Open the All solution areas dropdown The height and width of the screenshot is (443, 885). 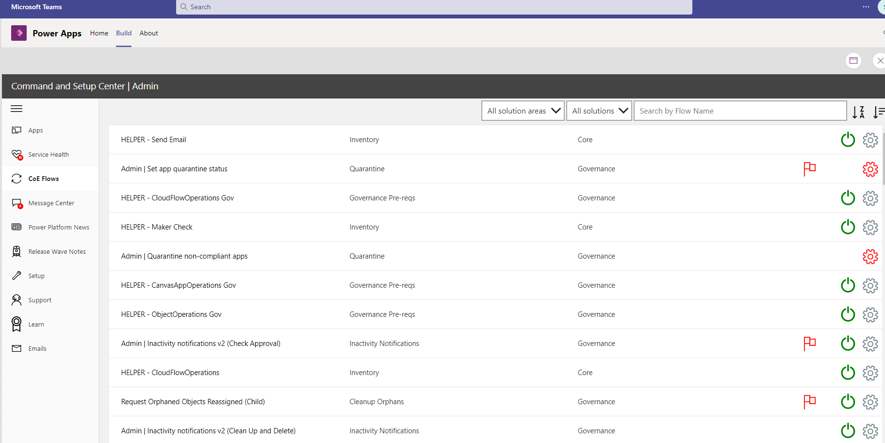pos(523,111)
